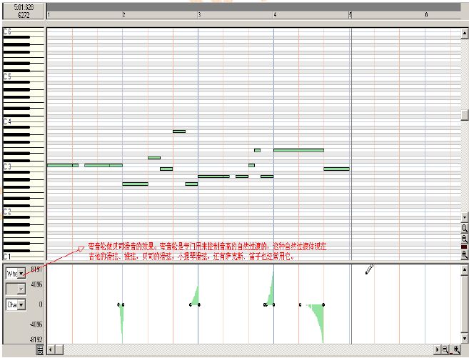The height and width of the screenshot is (358, 469).
Task: Select the zoom tool under the dark red indicator
Action: [464, 254]
